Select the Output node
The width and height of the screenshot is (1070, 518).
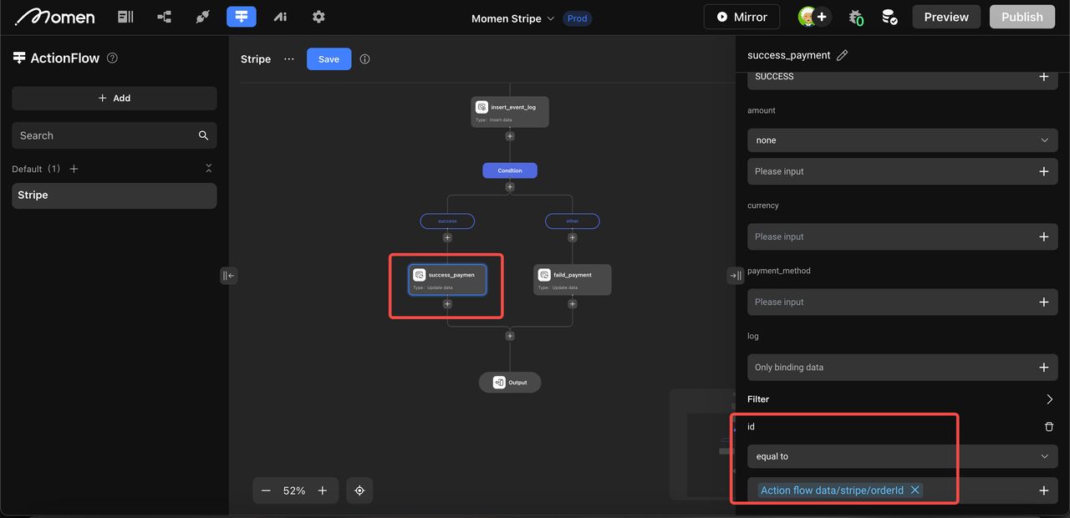510,383
